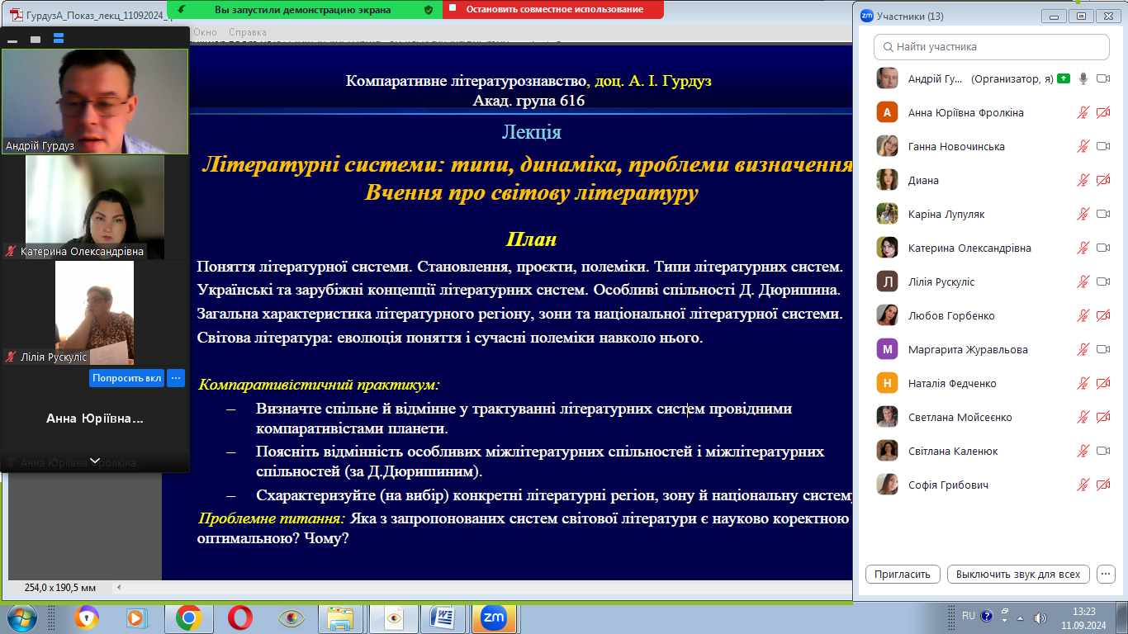The width and height of the screenshot is (1128, 634).
Task: Open Opera browser from the taskbar
Action: pos(239,617)
